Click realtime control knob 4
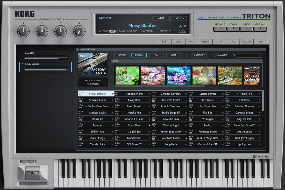 (79, 31)
